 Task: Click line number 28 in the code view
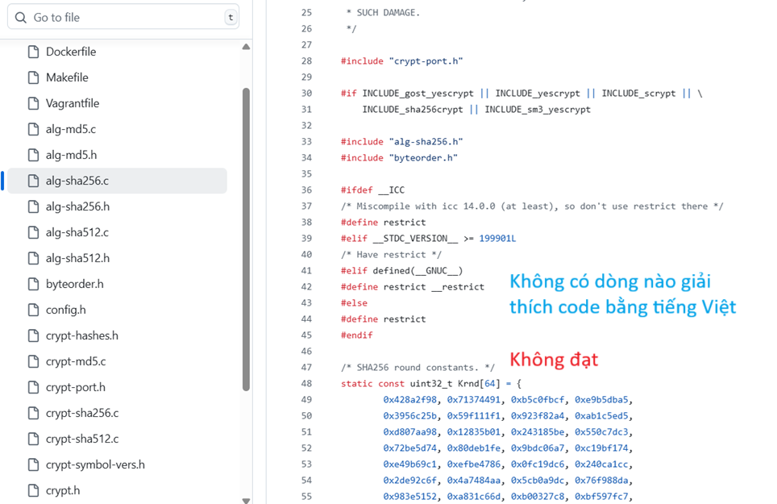[x=307, y=61]
